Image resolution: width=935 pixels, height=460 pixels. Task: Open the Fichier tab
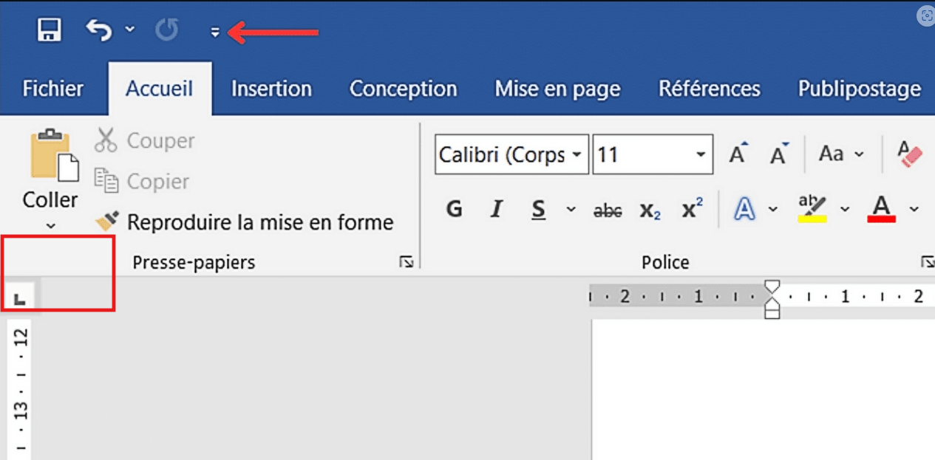pos(53,89)
